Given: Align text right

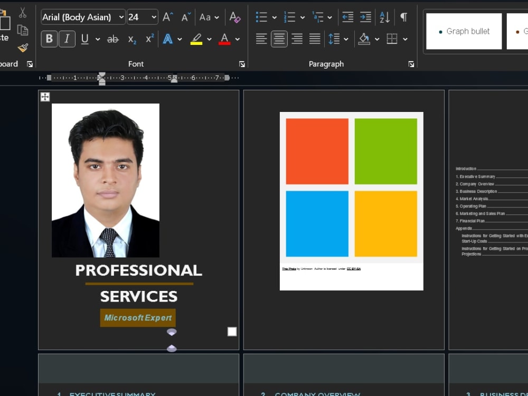Looking at the screenshot, I should [x=297, y=39].
